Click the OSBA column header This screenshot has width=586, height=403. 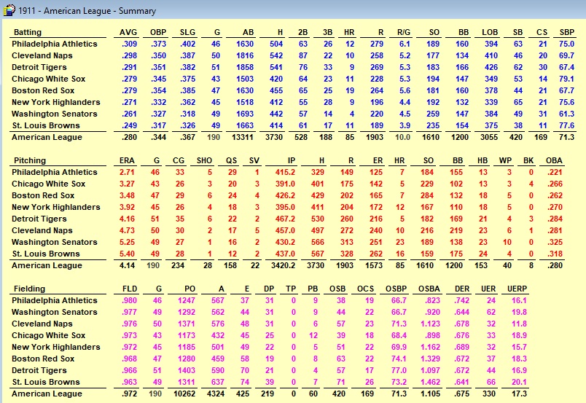(x=429, y=289)
